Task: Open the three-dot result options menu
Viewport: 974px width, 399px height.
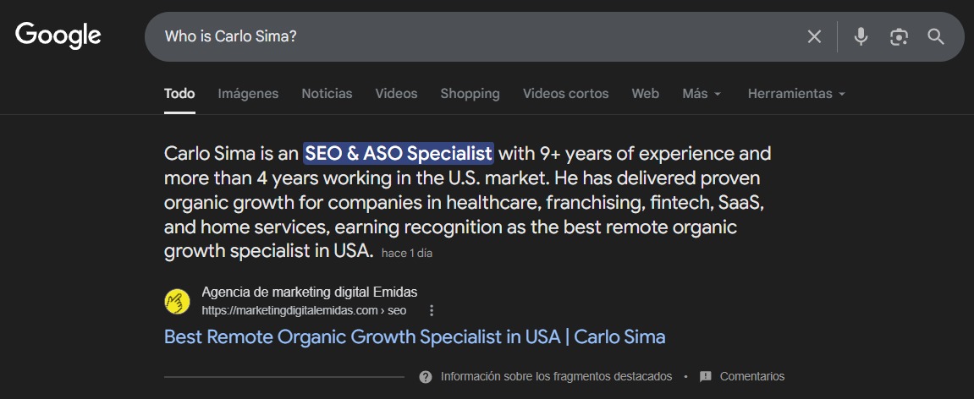Action: (432, 310)
